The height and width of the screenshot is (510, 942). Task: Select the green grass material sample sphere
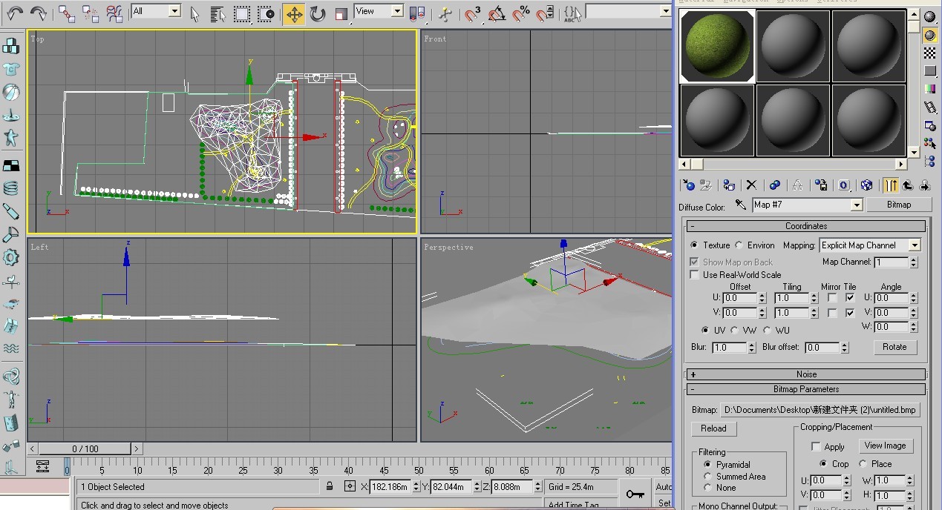(x=718, y=46)
